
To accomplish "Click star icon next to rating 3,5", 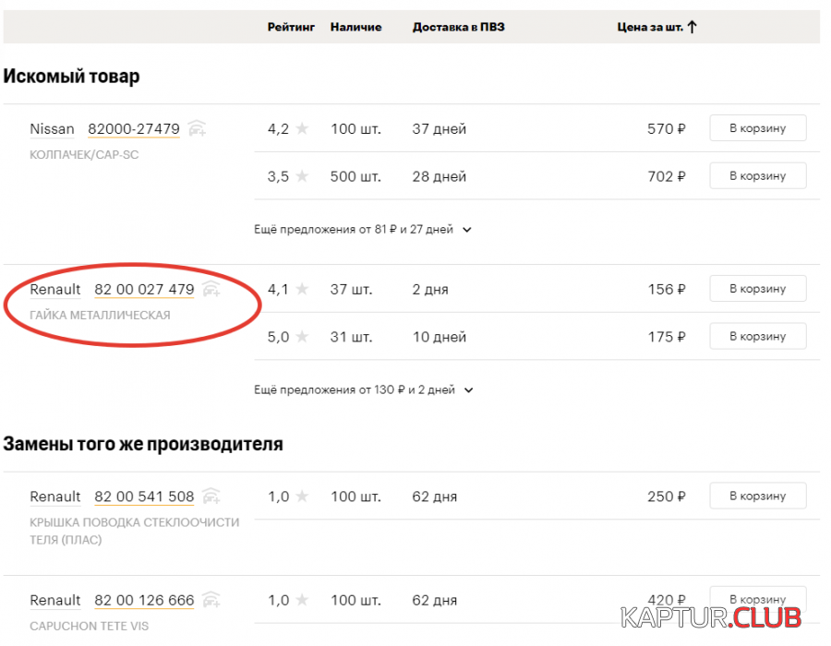I will pyautogui.click(x=302, y=175).
